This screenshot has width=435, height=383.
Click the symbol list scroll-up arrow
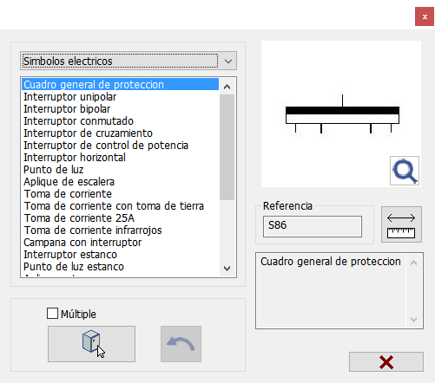227,87
